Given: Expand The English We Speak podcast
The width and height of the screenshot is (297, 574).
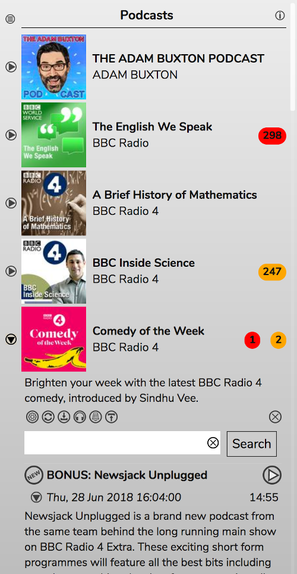Looking at the screenshot, I should (11, 135).
